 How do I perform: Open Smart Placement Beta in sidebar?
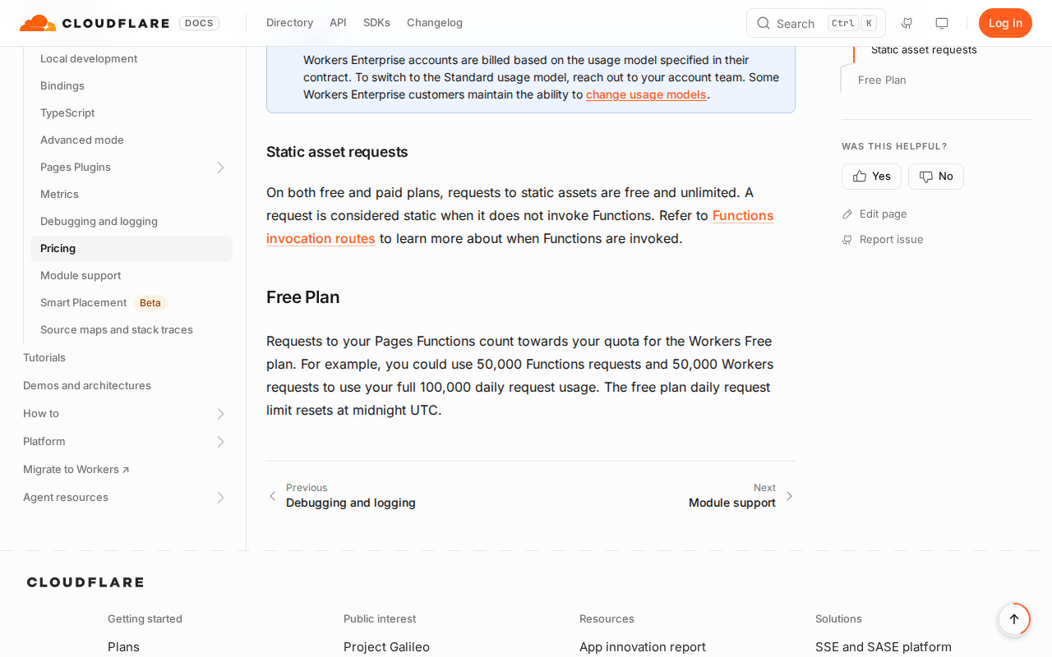coord(104,303)
